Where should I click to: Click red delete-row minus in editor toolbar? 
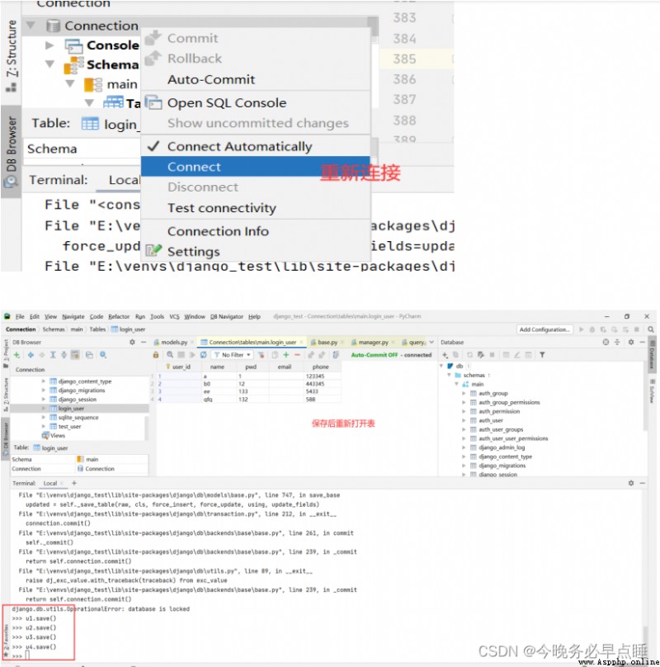297,355
